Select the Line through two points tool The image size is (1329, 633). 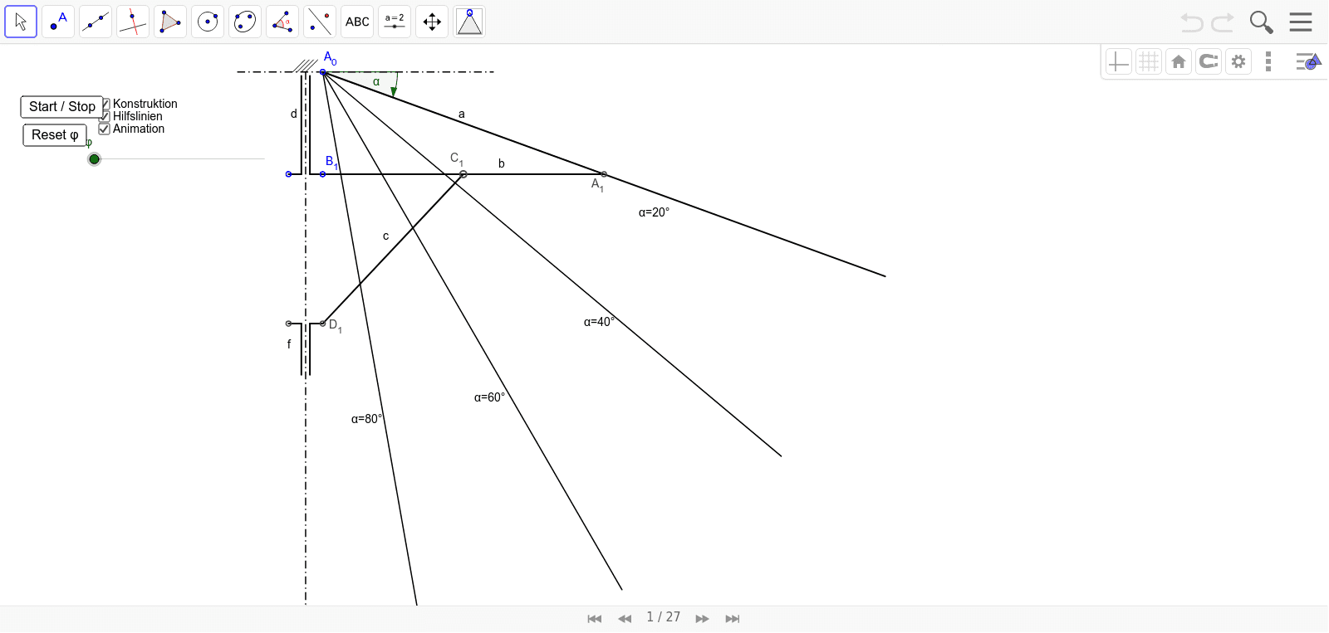[96, 22]
